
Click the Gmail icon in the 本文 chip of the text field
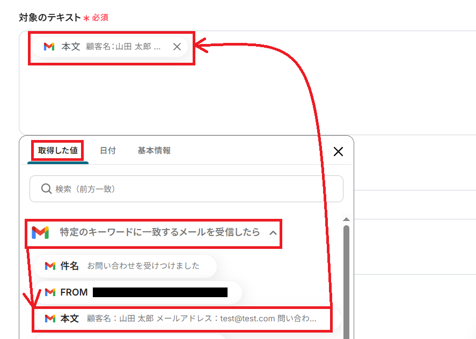tap(49, 47)
